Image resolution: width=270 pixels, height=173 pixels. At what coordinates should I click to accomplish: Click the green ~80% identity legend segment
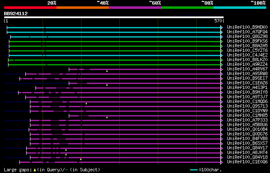tap(187, 8)
